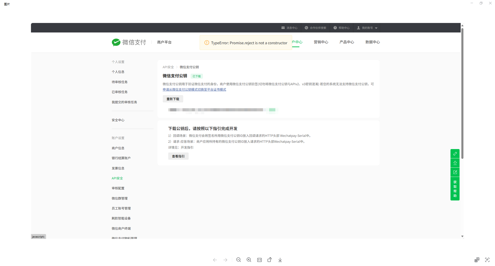
Task: Click the 商户平台 header text
Action: tap(164, 42)
